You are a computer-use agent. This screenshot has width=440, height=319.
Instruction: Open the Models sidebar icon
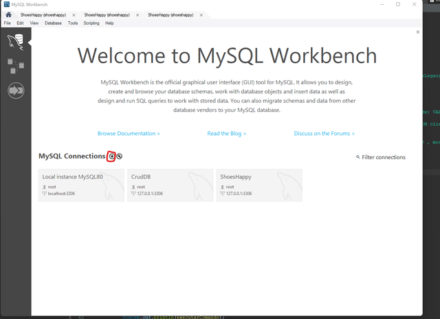(x=16, y=66)
